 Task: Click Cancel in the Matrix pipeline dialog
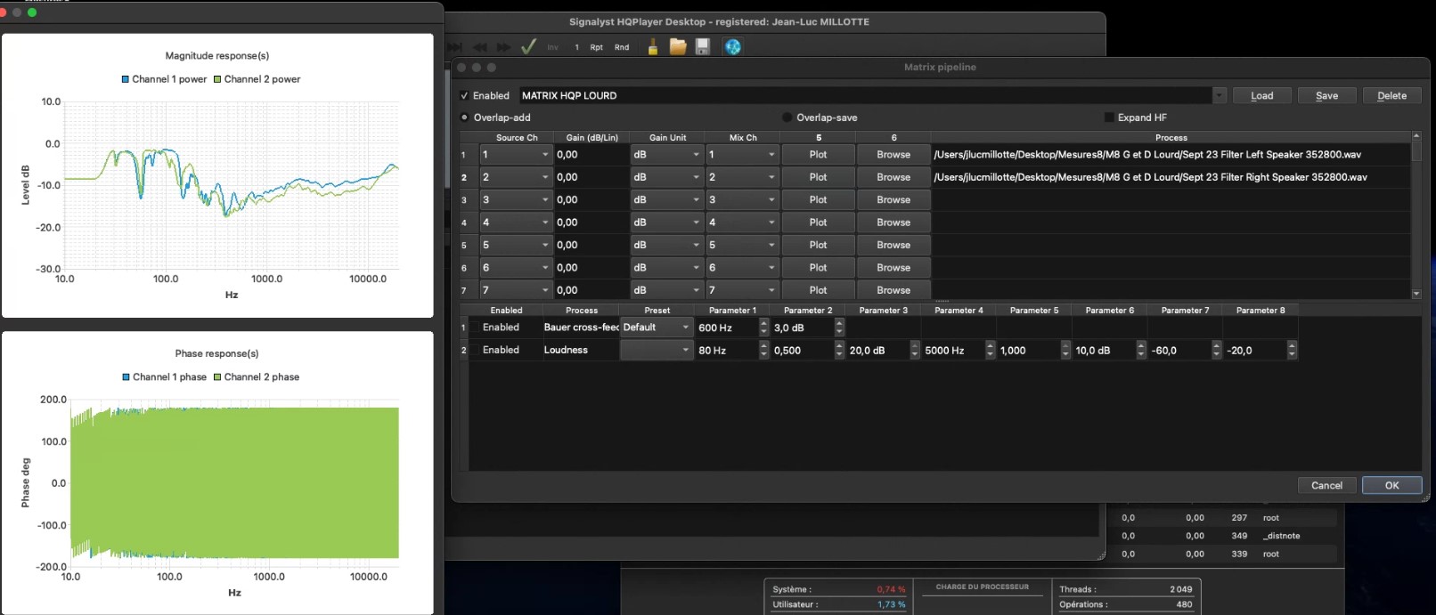(x=1326, y=485)
